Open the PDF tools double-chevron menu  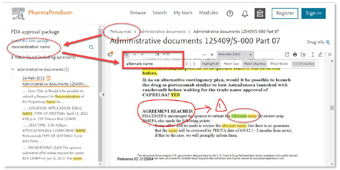[x=329, y=55]
